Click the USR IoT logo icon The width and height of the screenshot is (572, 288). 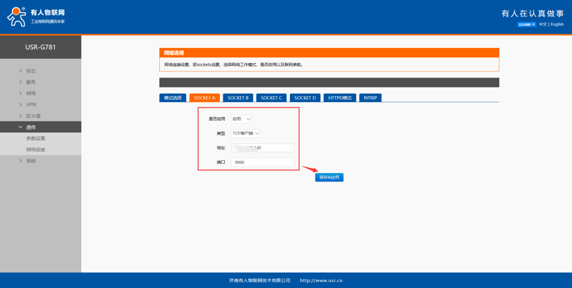pyautogui.click(x=17, y=17)
